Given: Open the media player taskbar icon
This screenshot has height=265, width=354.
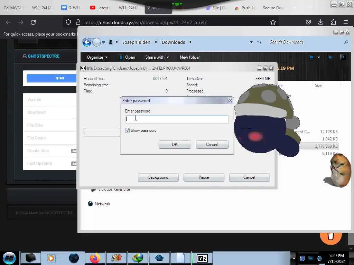Looking at the screenshot, I should click(51, 258).
